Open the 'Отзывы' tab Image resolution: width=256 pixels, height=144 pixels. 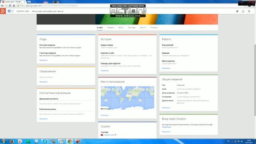tap(154, 28)
